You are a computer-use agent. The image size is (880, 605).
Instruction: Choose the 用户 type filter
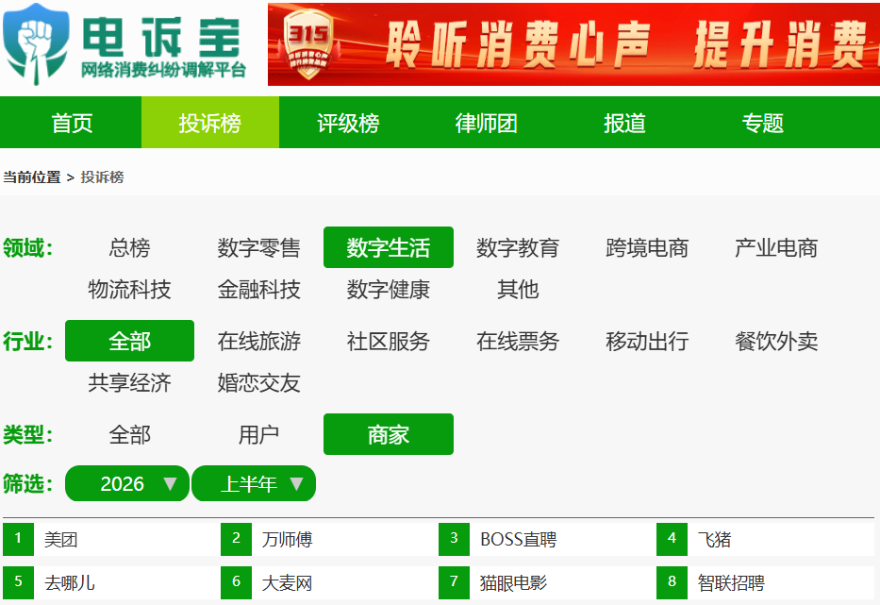pyautogui.click(x=258, y=434)
